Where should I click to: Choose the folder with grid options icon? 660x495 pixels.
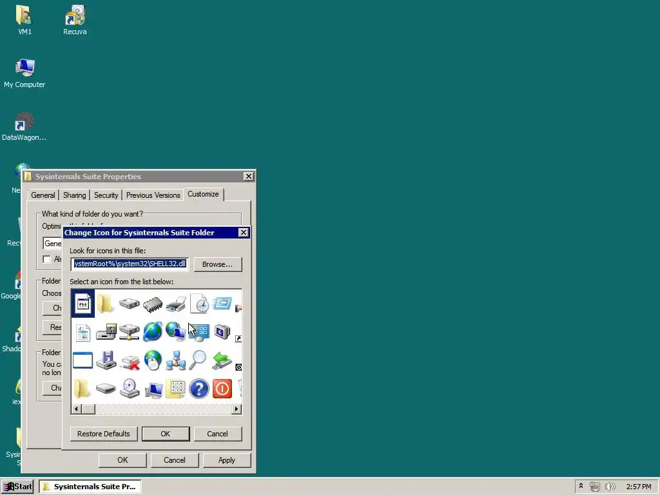pos(176,389)
